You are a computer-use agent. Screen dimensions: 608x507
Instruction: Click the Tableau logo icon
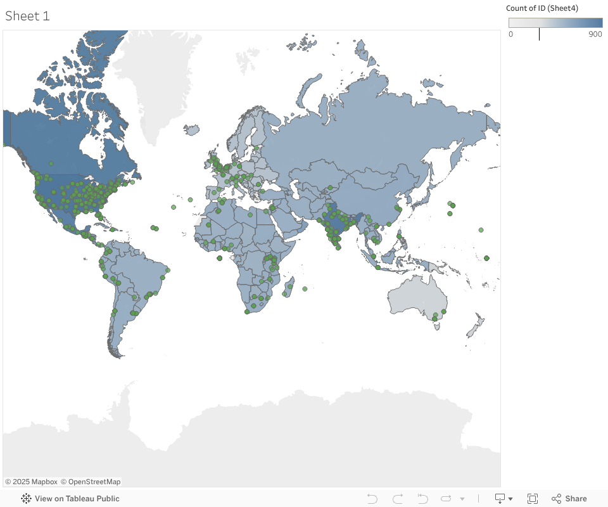pyautogui.click(x=26, y=499)
